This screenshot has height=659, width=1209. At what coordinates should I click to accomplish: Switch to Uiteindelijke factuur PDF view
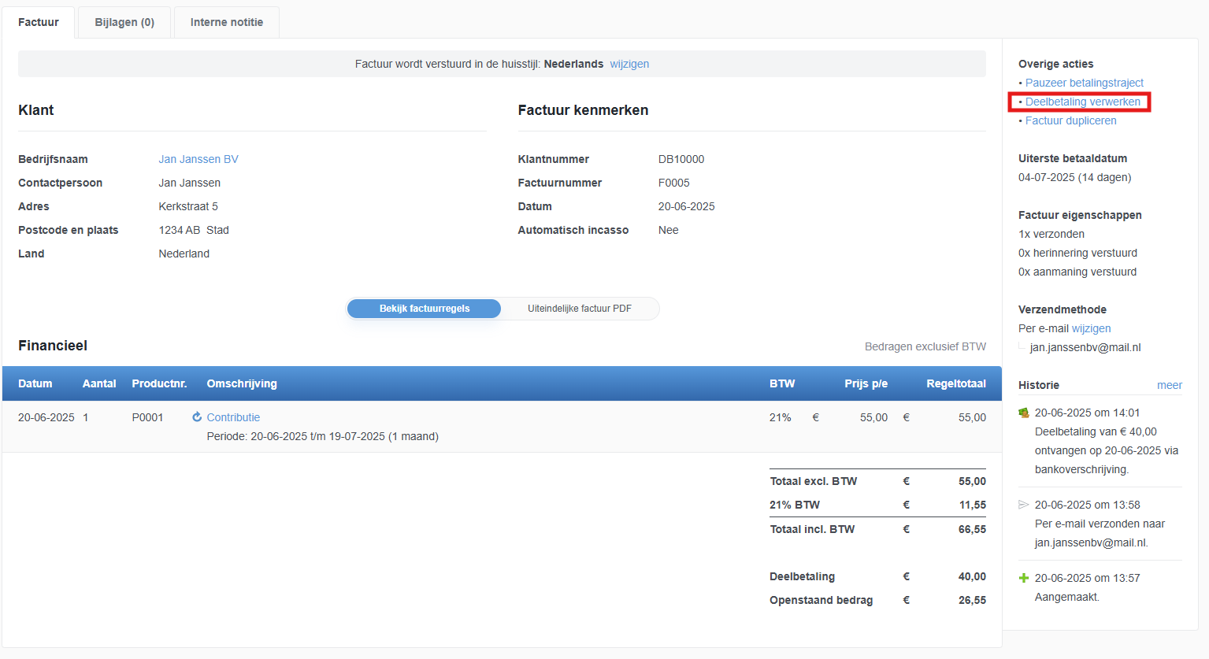point(579,309)
